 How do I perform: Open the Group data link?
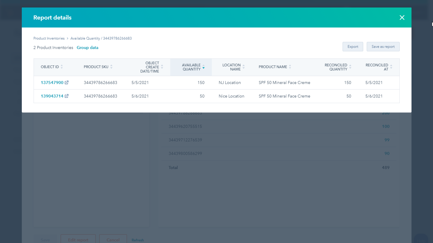(x=87, y=48)
